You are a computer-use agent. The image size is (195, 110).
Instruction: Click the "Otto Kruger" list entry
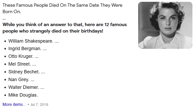click(21, 56)
